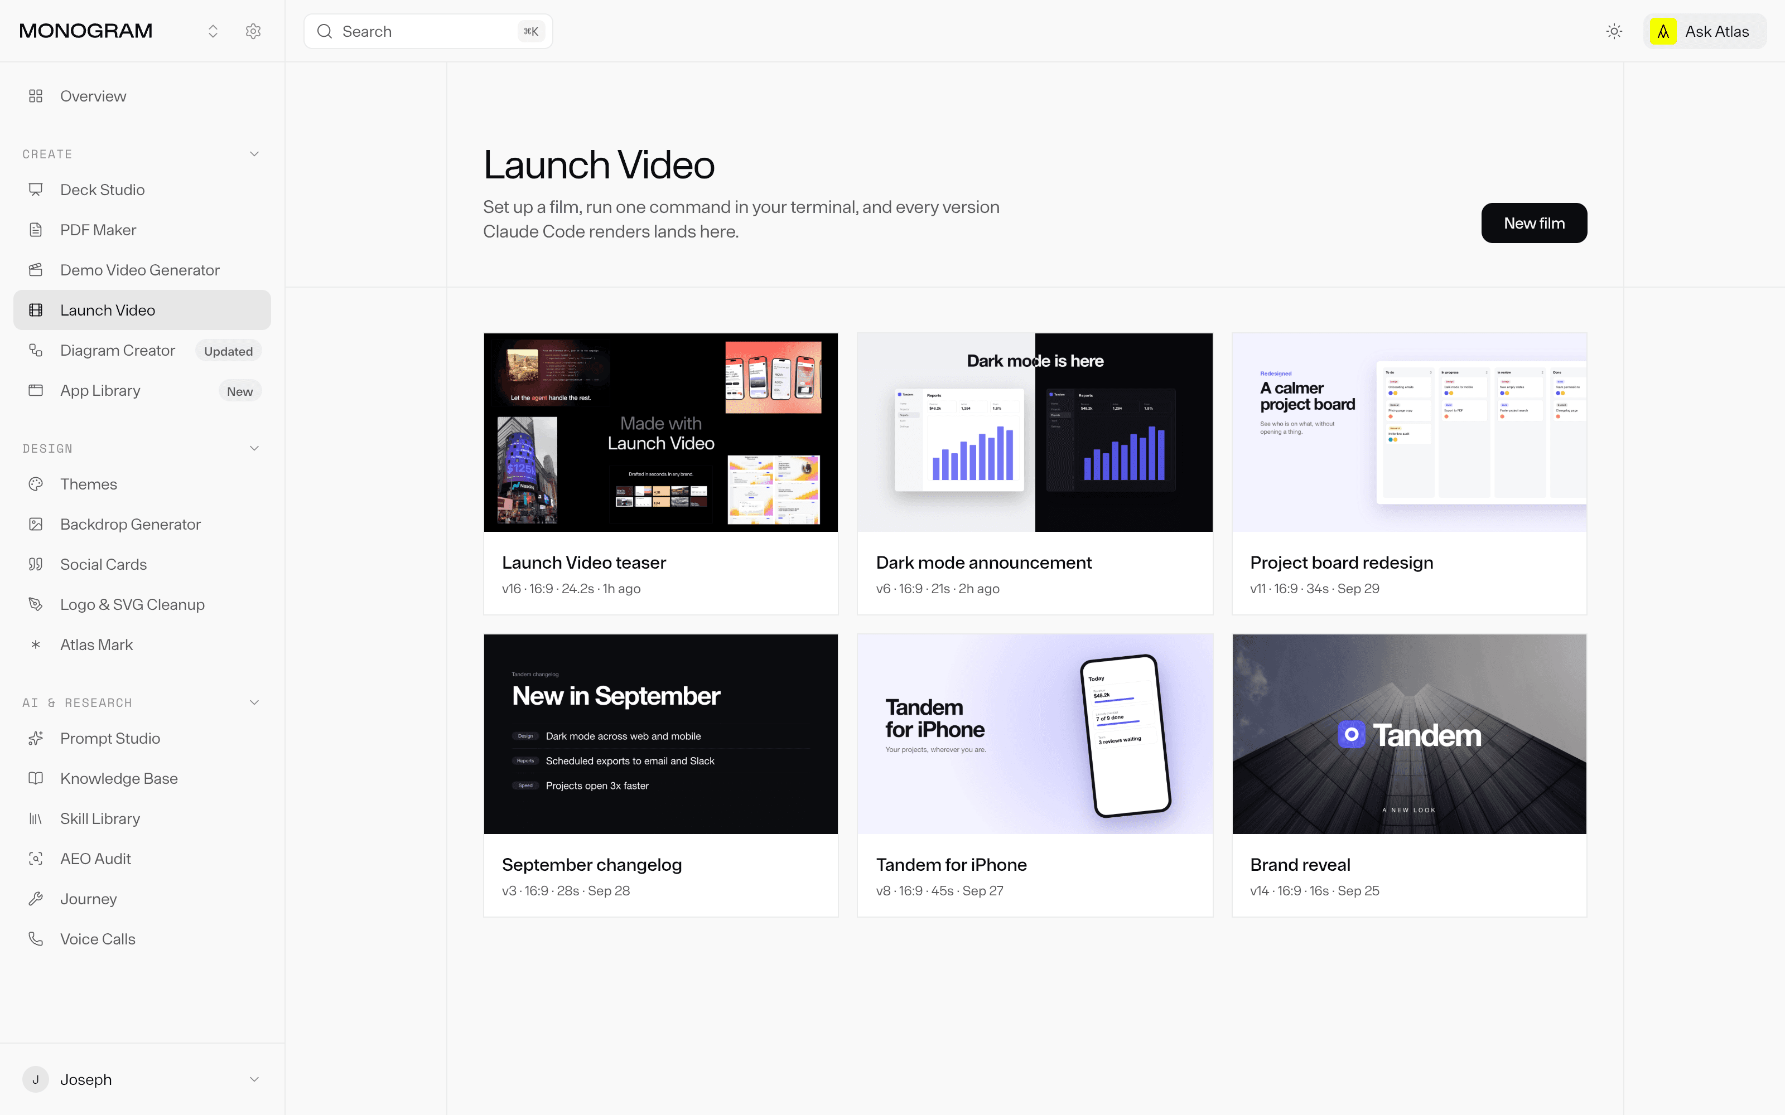Collapse the AI & Research section
Viewport: 1785px width, 1115px height.
[x=254, y=703]
